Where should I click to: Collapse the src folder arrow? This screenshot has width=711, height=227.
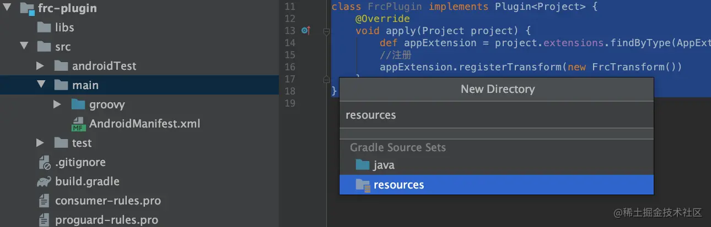click(24, 47)
